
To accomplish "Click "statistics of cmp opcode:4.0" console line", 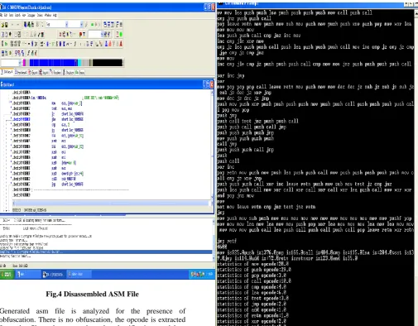I will pyautogui.click(x=252, y=287).
